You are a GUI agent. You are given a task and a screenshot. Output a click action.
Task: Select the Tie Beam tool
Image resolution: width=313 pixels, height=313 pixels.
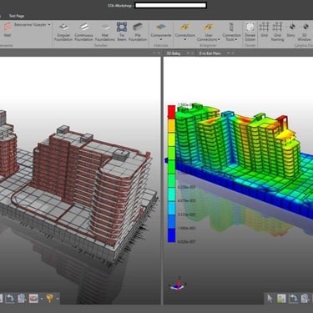pos(122,32)
